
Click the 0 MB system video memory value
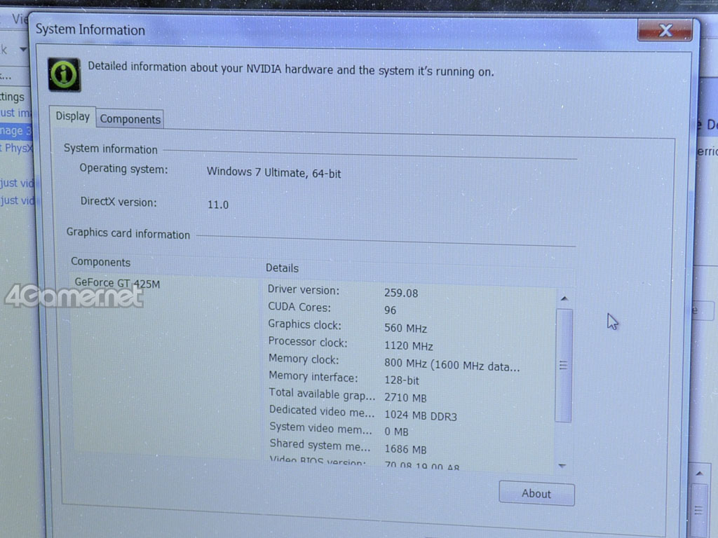click(x=396, y=432)
